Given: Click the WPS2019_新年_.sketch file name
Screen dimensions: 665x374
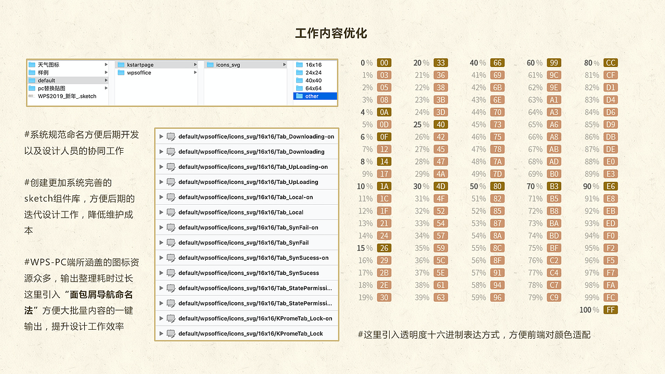Looking at the screenshot, I should [x=67, y=96].
